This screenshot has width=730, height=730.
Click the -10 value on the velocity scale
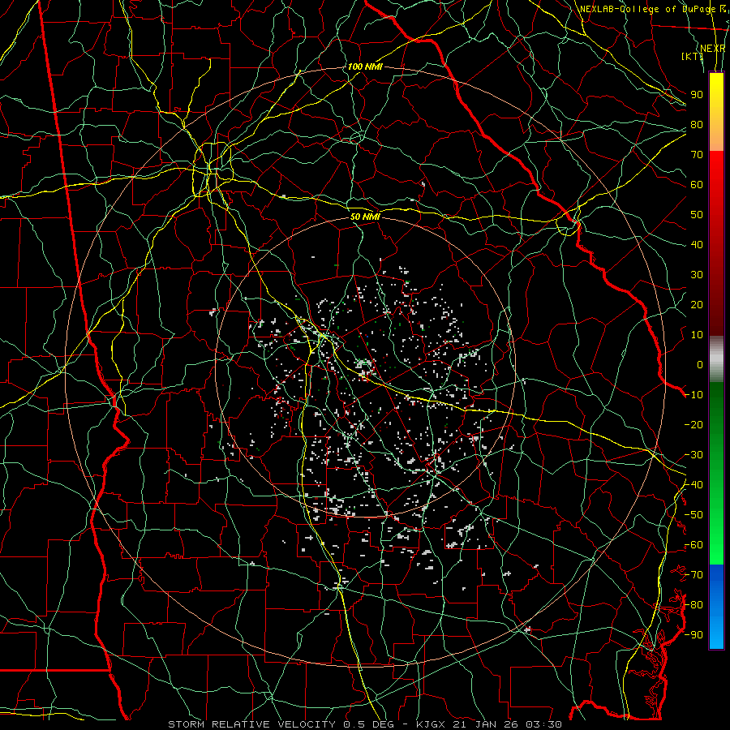(693, 395)
